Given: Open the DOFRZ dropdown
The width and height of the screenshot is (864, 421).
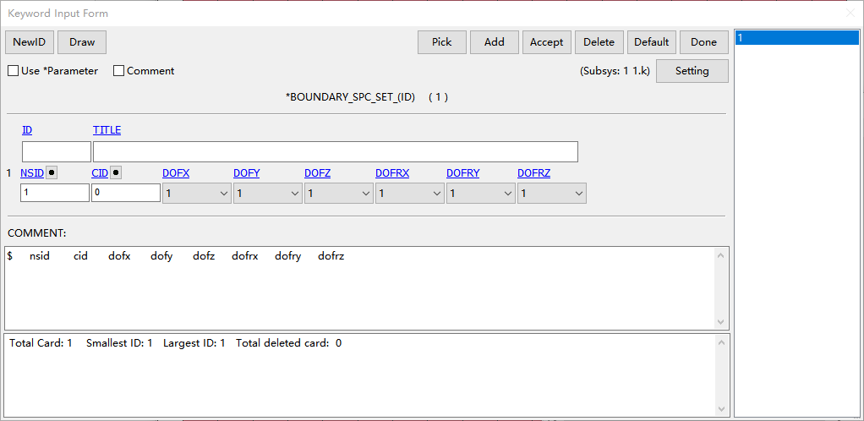Looking at the screenshot, I should (x=552, y=194).
